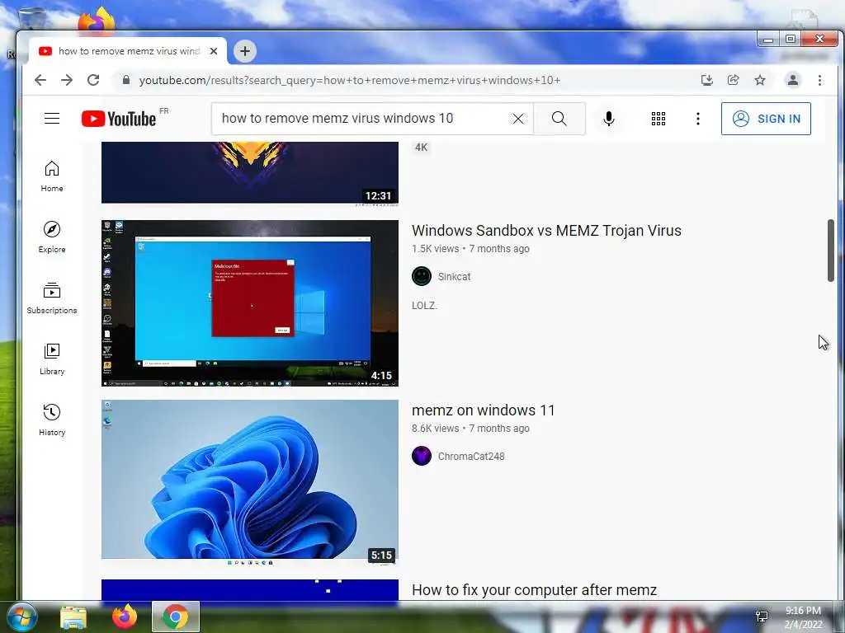Click the page vertical scrollbar thumb
Screen dimensions: 845x633
(x=830, y=251)
